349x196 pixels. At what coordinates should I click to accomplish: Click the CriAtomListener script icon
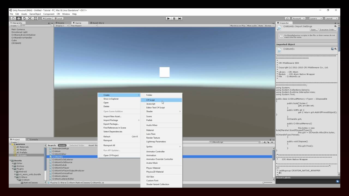pos(50,176)
